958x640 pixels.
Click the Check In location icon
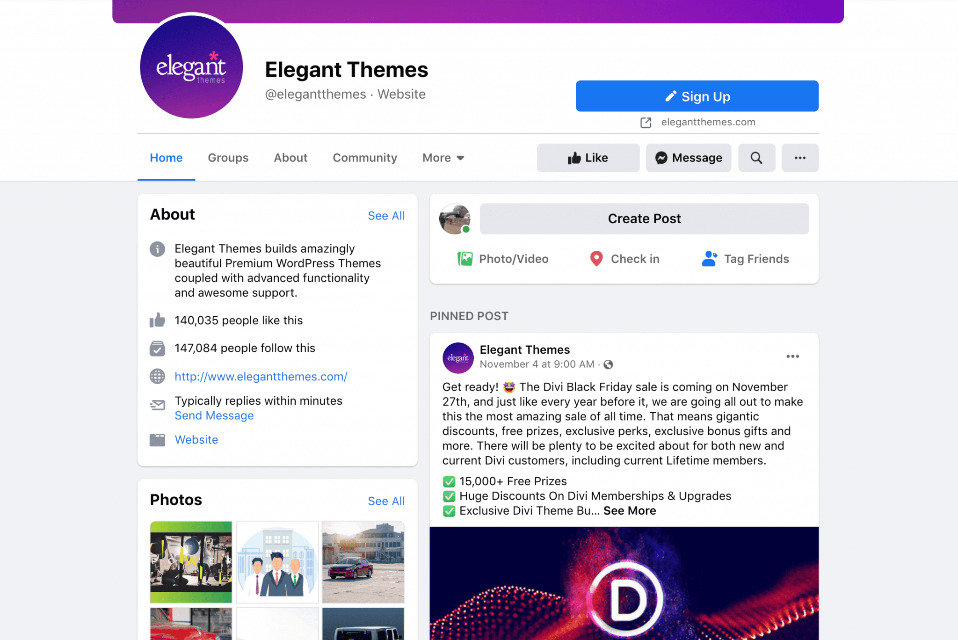595,259
